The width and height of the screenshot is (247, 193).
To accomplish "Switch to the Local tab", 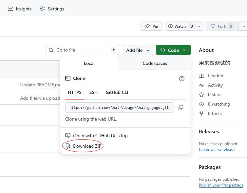I will (89, 63).
